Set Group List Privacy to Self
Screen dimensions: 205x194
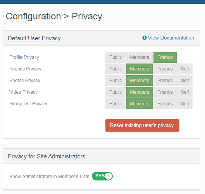(x=185, y=104)
